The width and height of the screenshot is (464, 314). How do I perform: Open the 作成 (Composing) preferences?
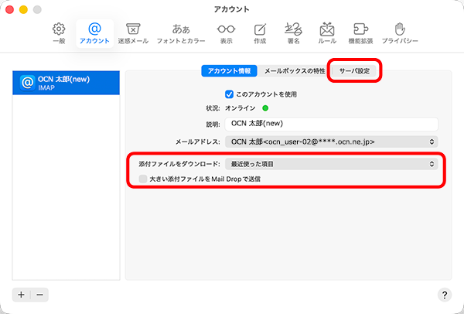pos(260,32)
